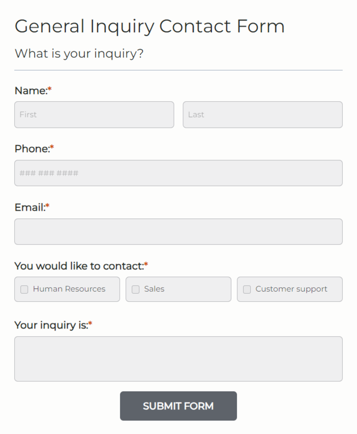357x434 pixels.
Task: Click the 'Your inquiry is' label
Action: [50, 325]
